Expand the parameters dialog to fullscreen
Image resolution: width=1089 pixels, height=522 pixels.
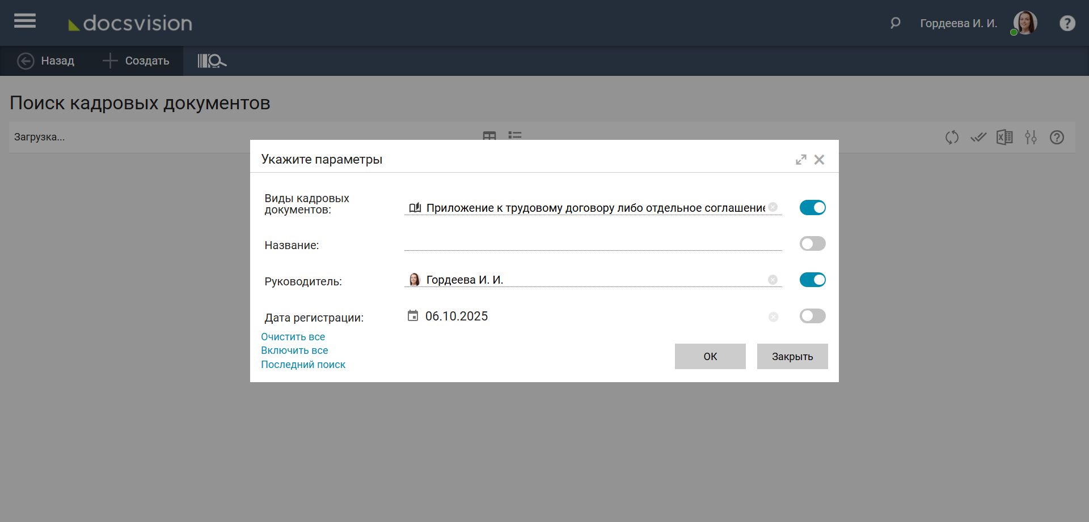coord(800,160)
